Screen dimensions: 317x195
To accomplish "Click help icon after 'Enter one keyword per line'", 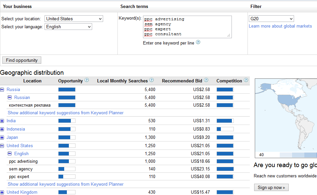I will tap(198, 42).
